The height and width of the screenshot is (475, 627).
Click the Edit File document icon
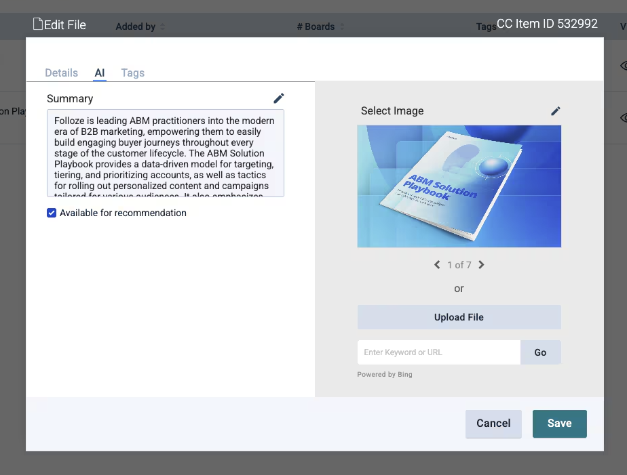pos(37,24)
